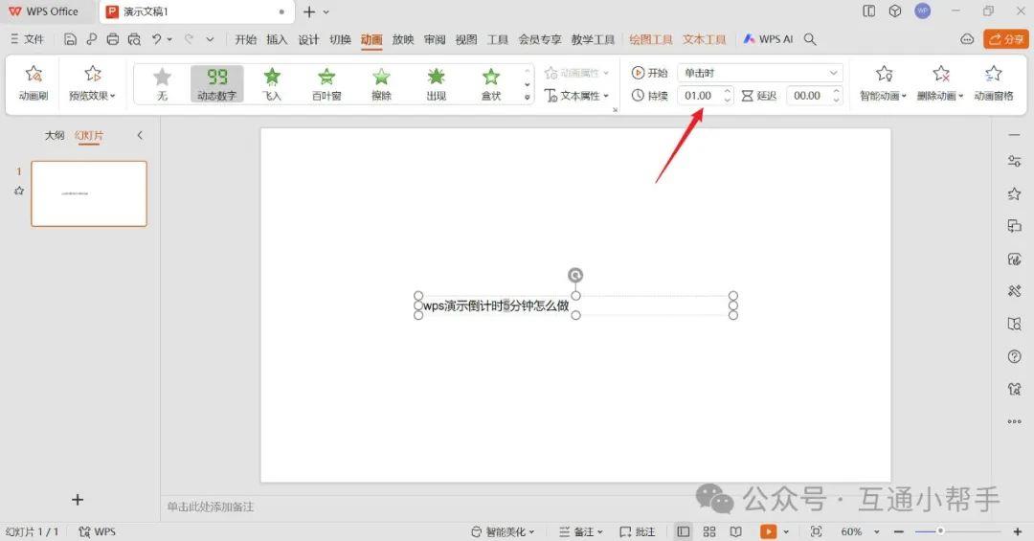This screenshot has height=541, width=1034.
Task: Select slide 1 thumbnail
Action: pyautogui.click(x=89, y=194)
